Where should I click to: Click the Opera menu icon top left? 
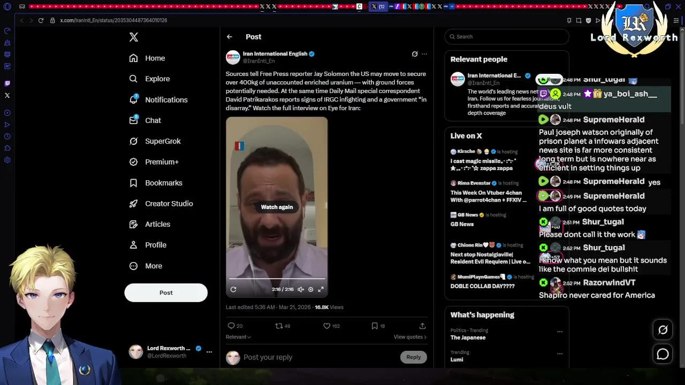click(x=7, y=7)
